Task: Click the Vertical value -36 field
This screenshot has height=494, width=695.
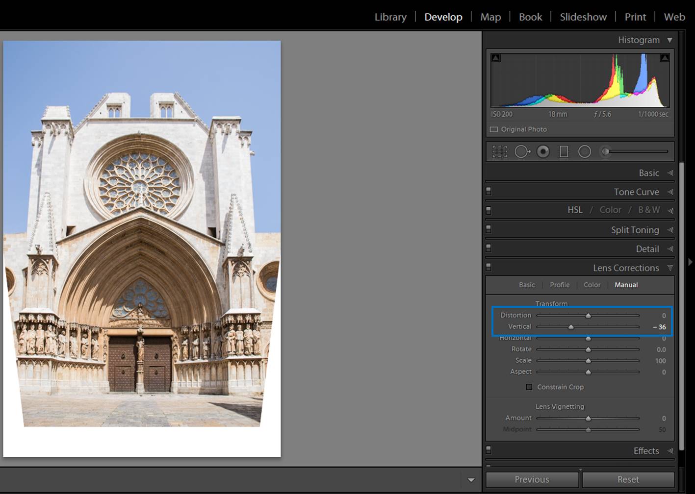Action: [x=659, y=327]
